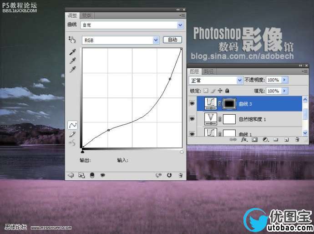Viewport: 314px width, 234px height.
Task: Select the on-image targeted adjustment hand tool
Action: [x=72, y=40]
